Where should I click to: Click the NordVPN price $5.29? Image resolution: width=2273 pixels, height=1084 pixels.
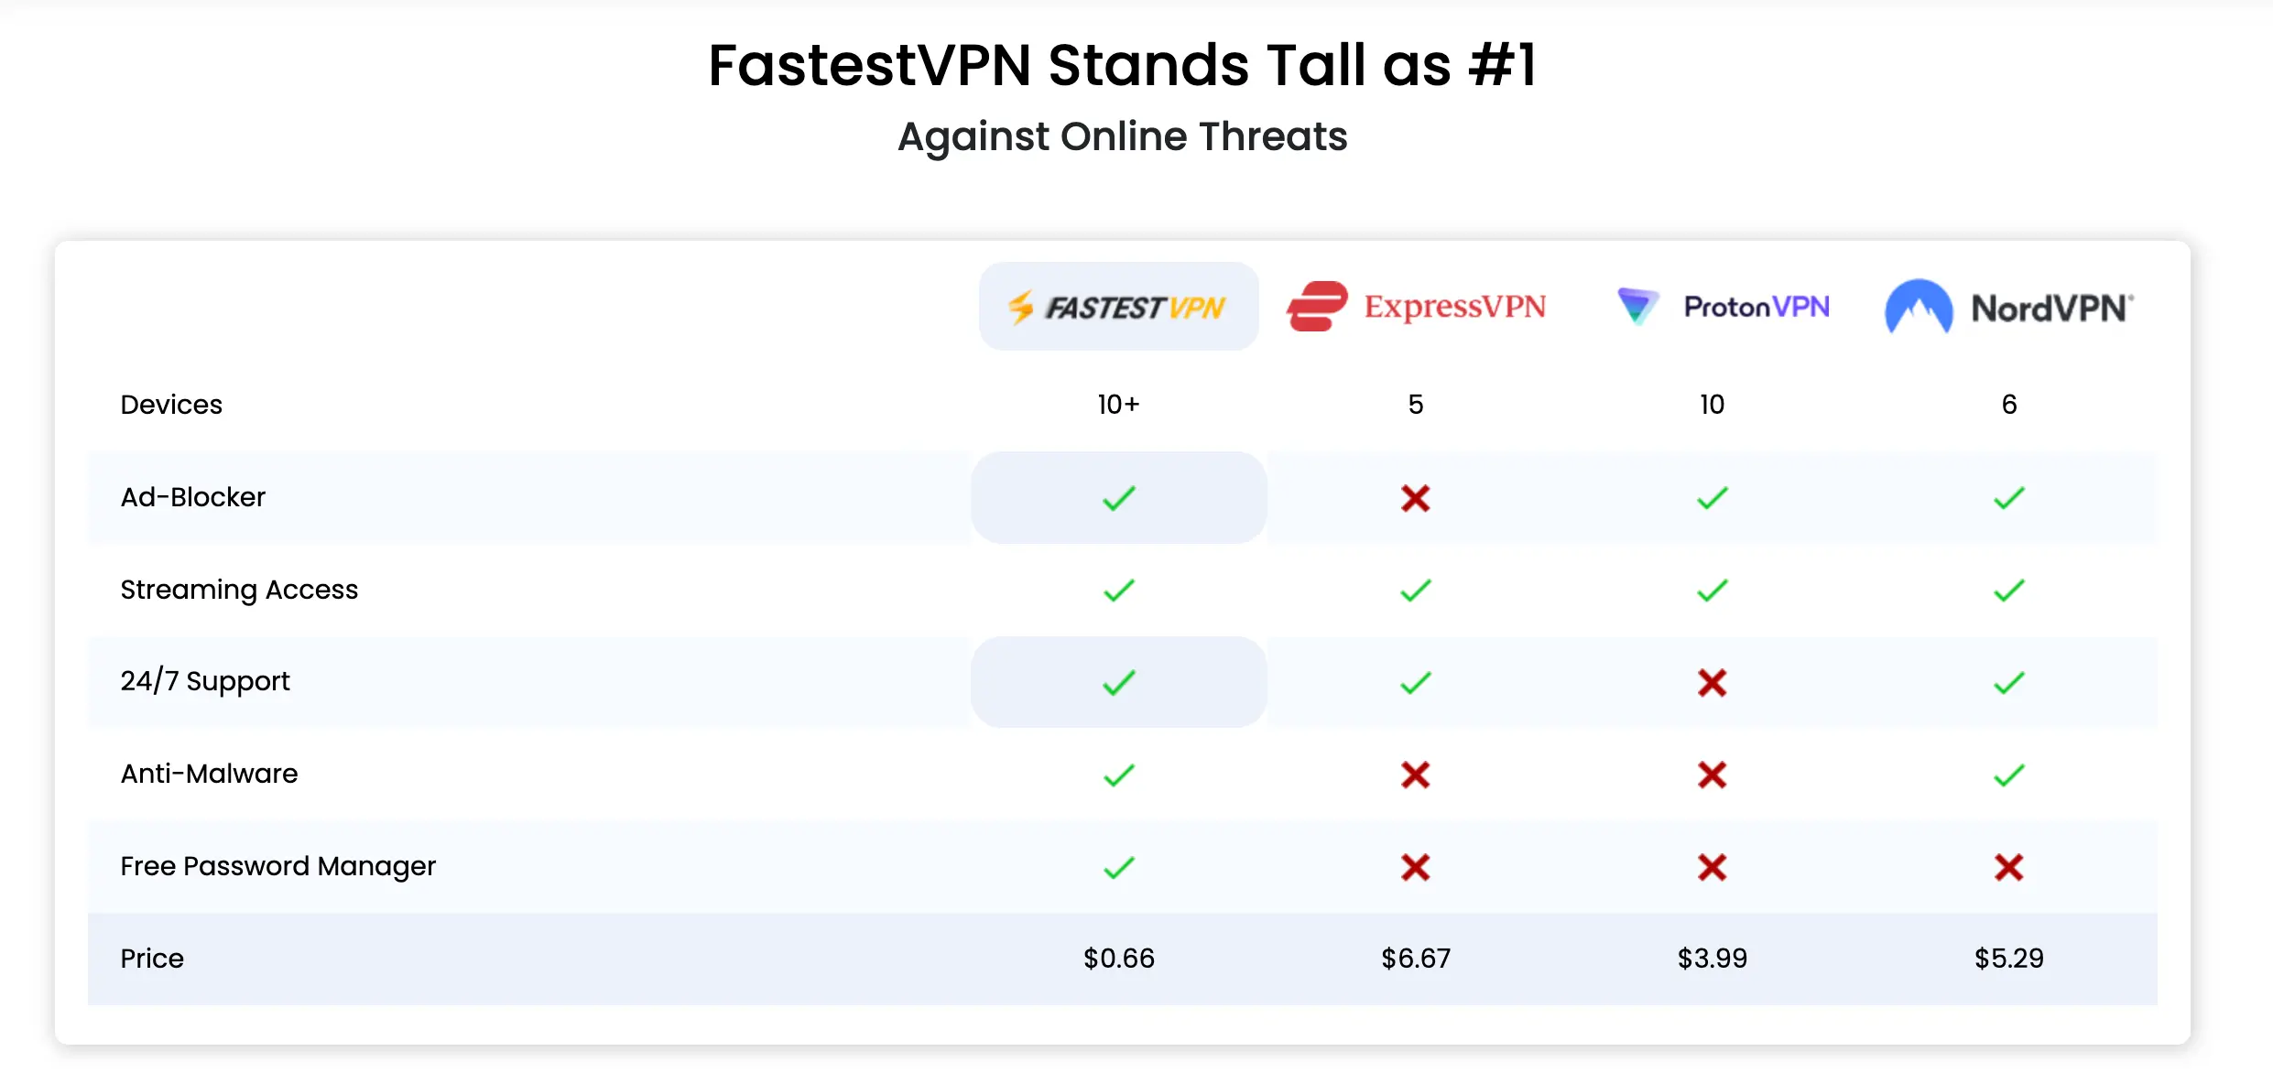(x=2008, y=959)
